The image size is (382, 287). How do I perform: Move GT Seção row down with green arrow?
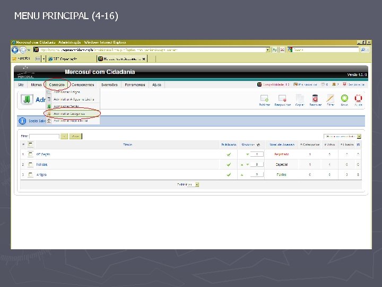(247, 154)
